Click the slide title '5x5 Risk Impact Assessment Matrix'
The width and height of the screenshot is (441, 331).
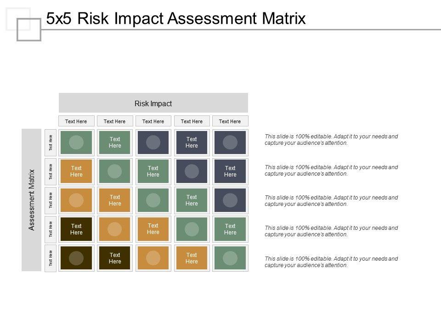point(176,18)
